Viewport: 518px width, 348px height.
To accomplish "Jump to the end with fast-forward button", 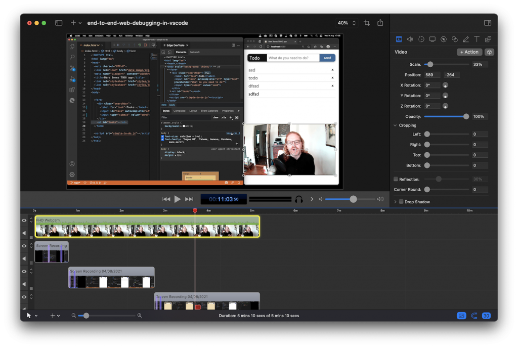I will 189,199.
